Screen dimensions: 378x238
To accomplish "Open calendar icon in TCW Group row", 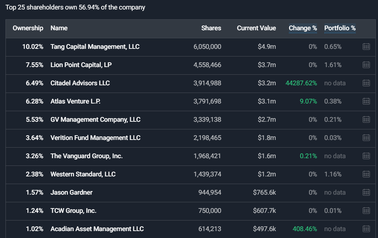I will point(366,211).
